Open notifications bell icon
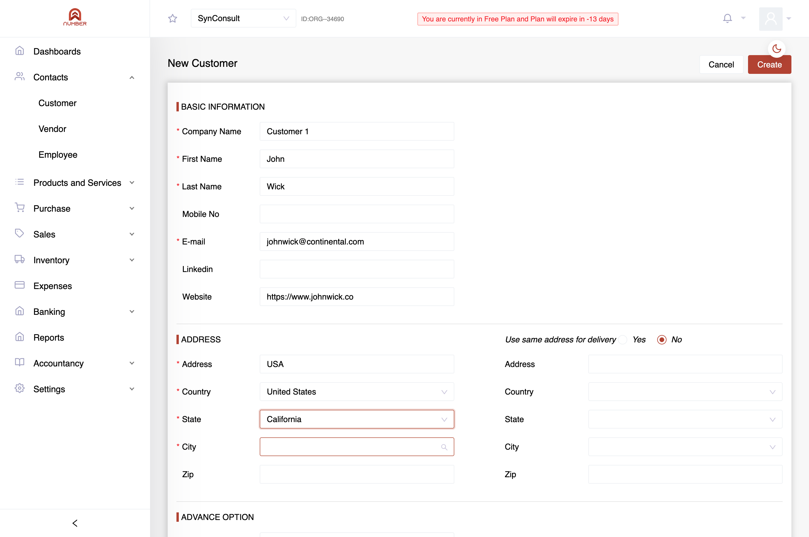The image size is (809, 537). point(727,18)
